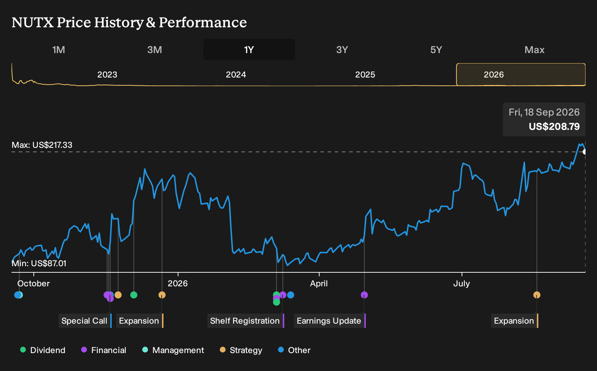
Task: Click the lone green Dividend dot before 2026
Action: coord(134,295)
